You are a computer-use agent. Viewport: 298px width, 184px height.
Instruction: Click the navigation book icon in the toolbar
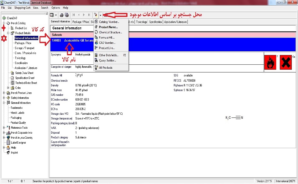[x=52, y=15]
